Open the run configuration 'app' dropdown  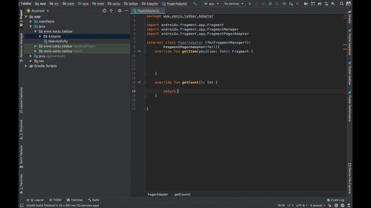coord(211,4)
